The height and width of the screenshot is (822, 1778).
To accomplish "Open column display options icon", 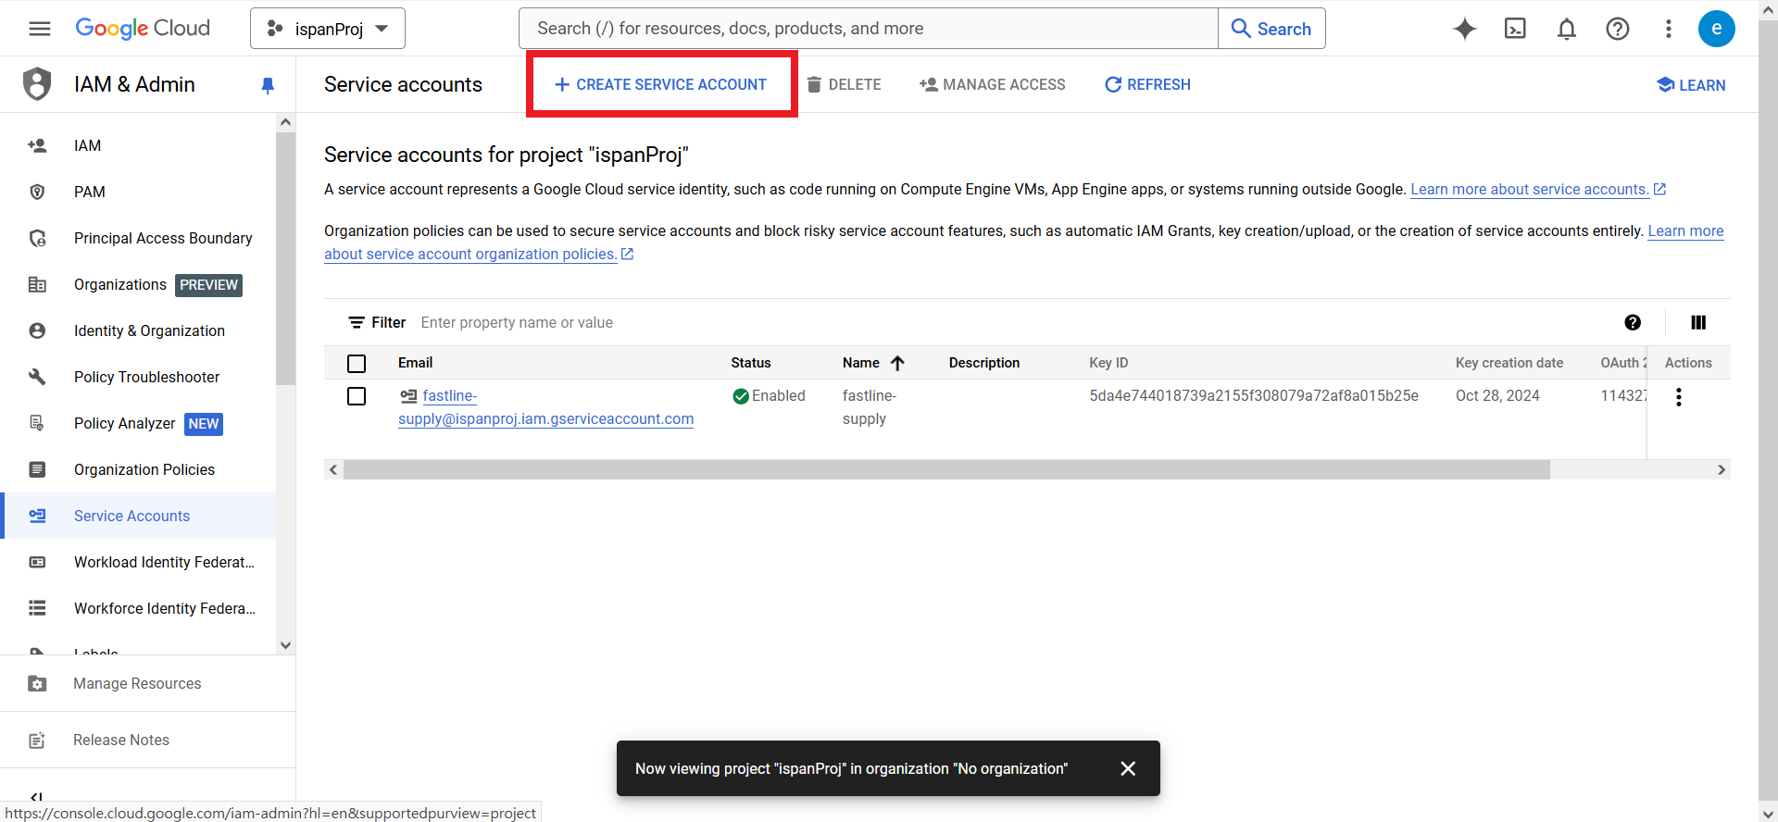I will point(1698,322).
